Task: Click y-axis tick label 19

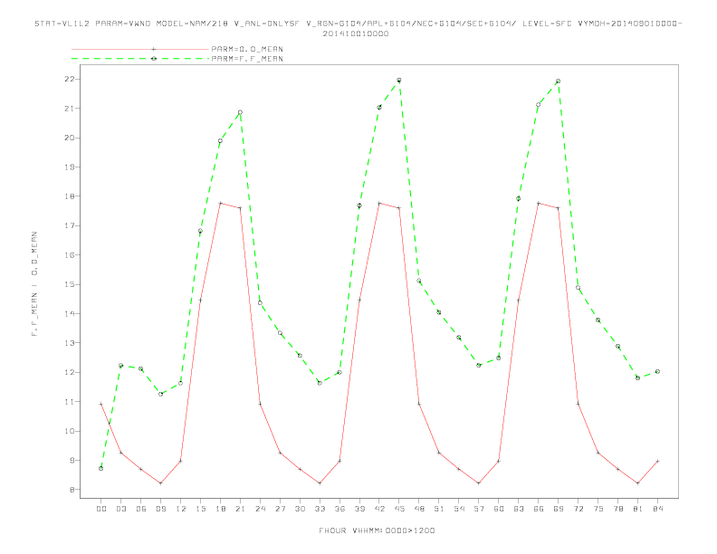Action: click(x=70, y=167)
